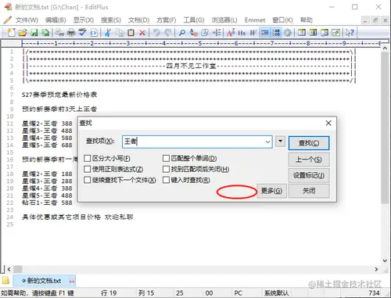Viewport: 391px width, 298px height.
Task: Save all files toolbar icon
Action: (x=45, y=33)
